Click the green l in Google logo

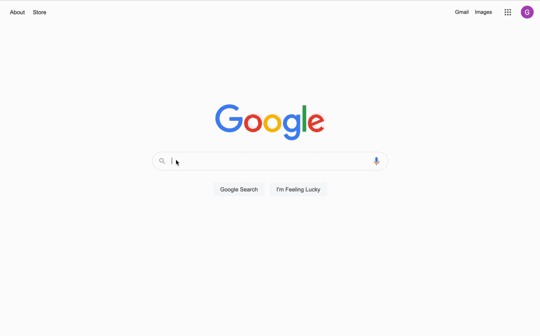pos(304,119)
